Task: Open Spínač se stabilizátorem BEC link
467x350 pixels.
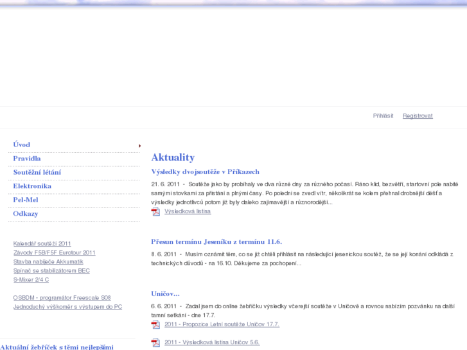Action: coord(51,271)
